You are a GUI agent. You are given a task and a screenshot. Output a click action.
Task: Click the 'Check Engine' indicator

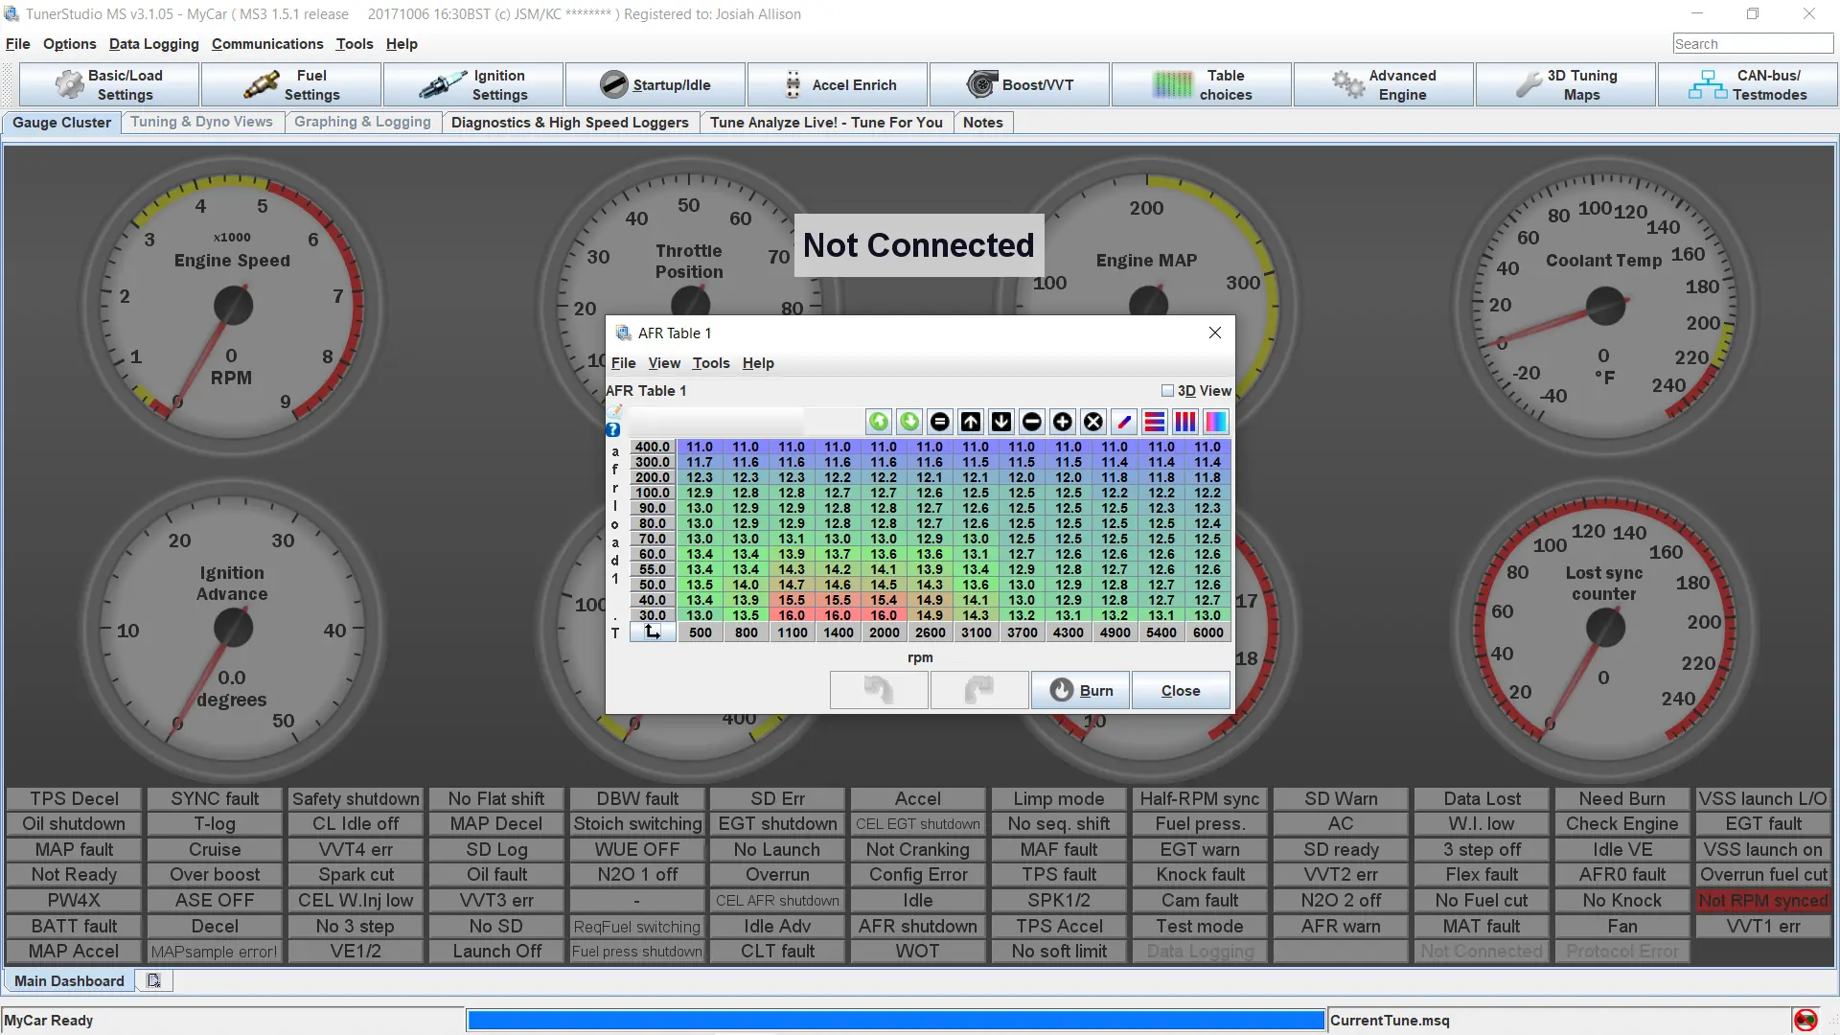(1622, 824)
